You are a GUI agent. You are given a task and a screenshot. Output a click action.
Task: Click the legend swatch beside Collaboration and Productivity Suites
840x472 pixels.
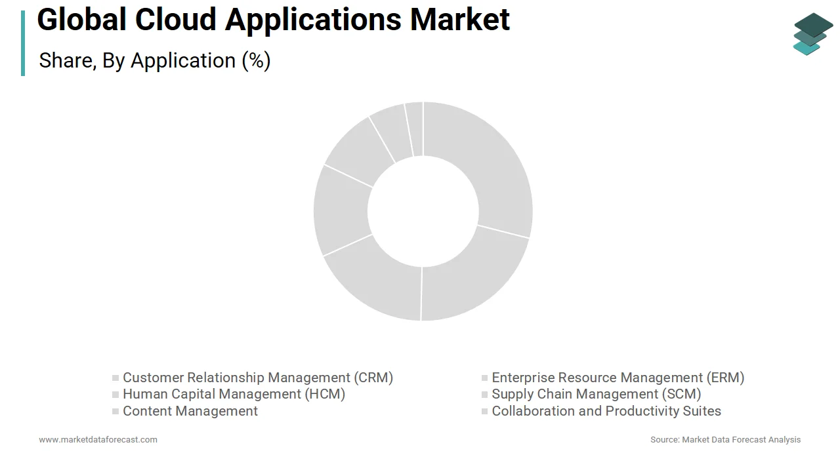(x=485, y=412)
